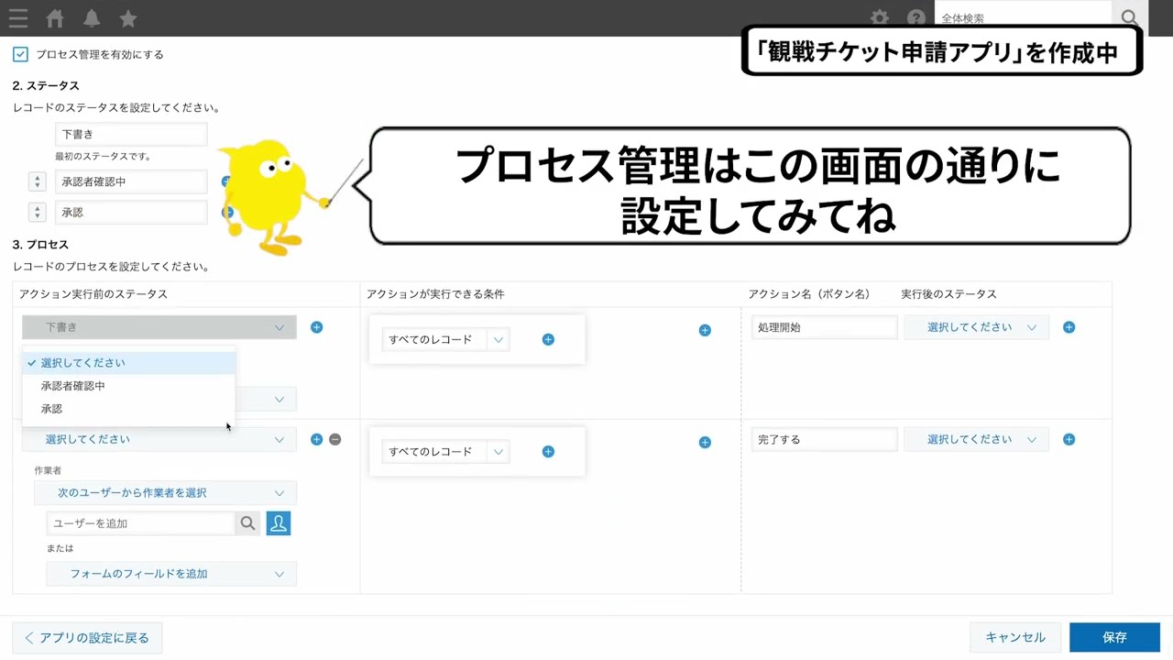Add condition next to すべてのレコード in 完了する row
Image resolution: width=1173 pixels, height=660 pixels.
[x=548, y=451]
